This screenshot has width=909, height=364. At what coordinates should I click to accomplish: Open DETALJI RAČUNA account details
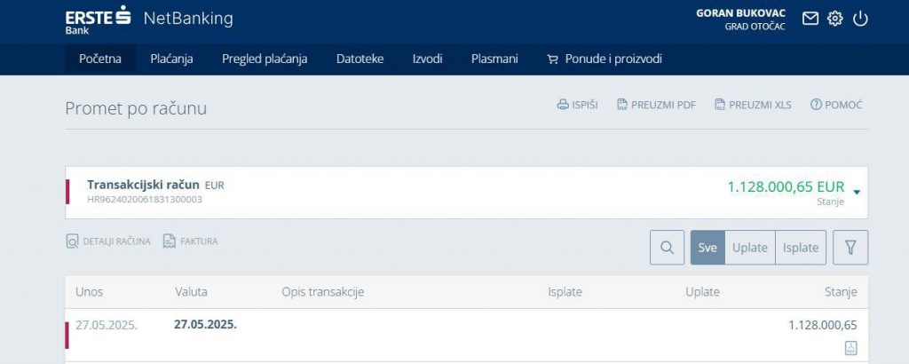pos(108,241)
